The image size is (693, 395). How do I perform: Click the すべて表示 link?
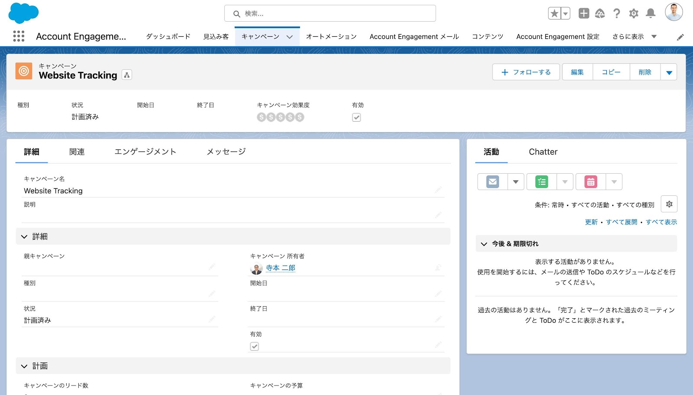pos(661,222)
